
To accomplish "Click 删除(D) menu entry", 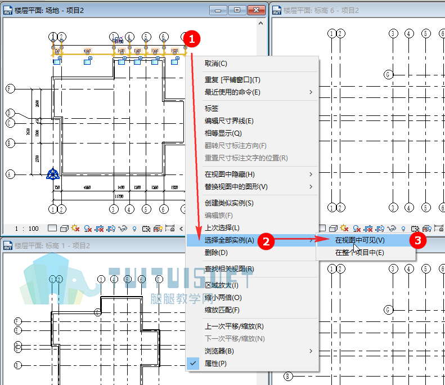I will click(x=252, y=252).
